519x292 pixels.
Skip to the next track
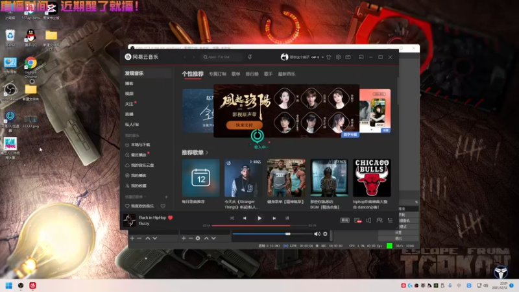(274, 218)
